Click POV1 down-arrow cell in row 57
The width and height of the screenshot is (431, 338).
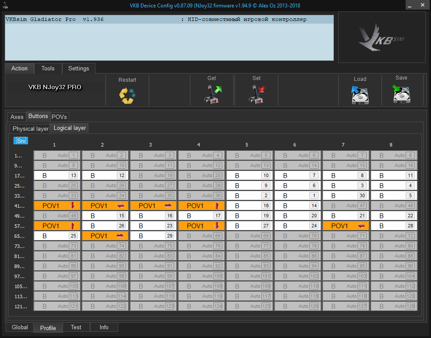(x=201, y=226)
